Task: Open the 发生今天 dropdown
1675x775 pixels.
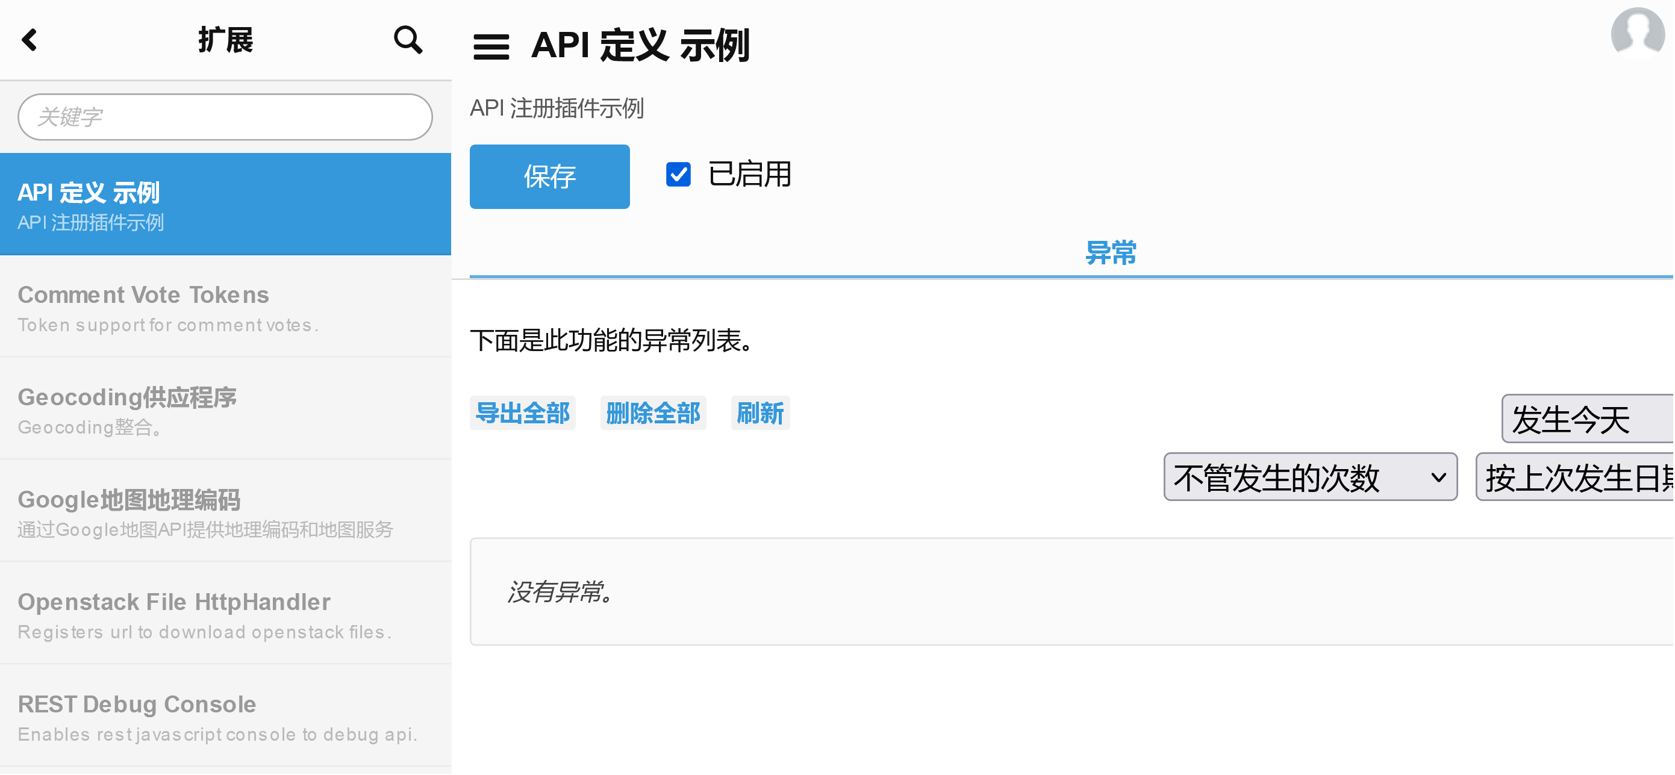Action: (x=1586, y=419)
